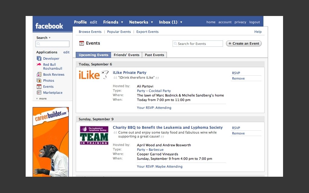Click edit next to Profile
This screenshot has height=193, width=309.
click(x=94, y=22)
